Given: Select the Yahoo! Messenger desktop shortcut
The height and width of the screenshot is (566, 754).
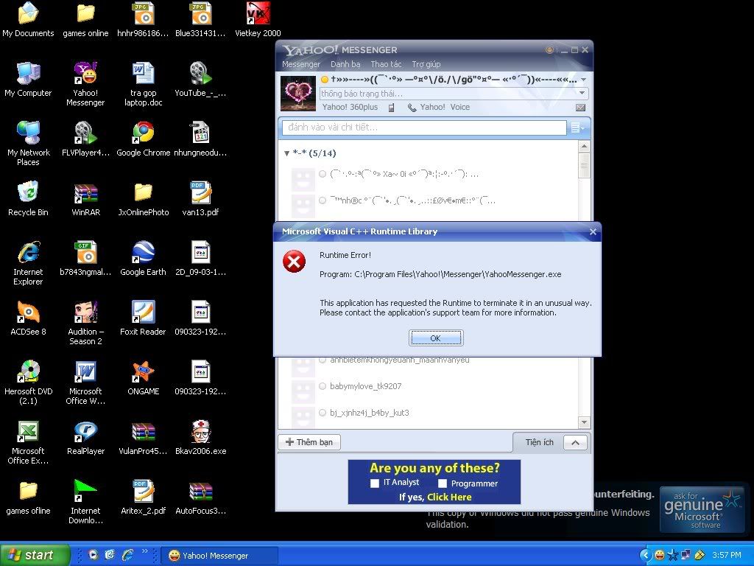Looking at the screenshot, I should click(85, 84).
